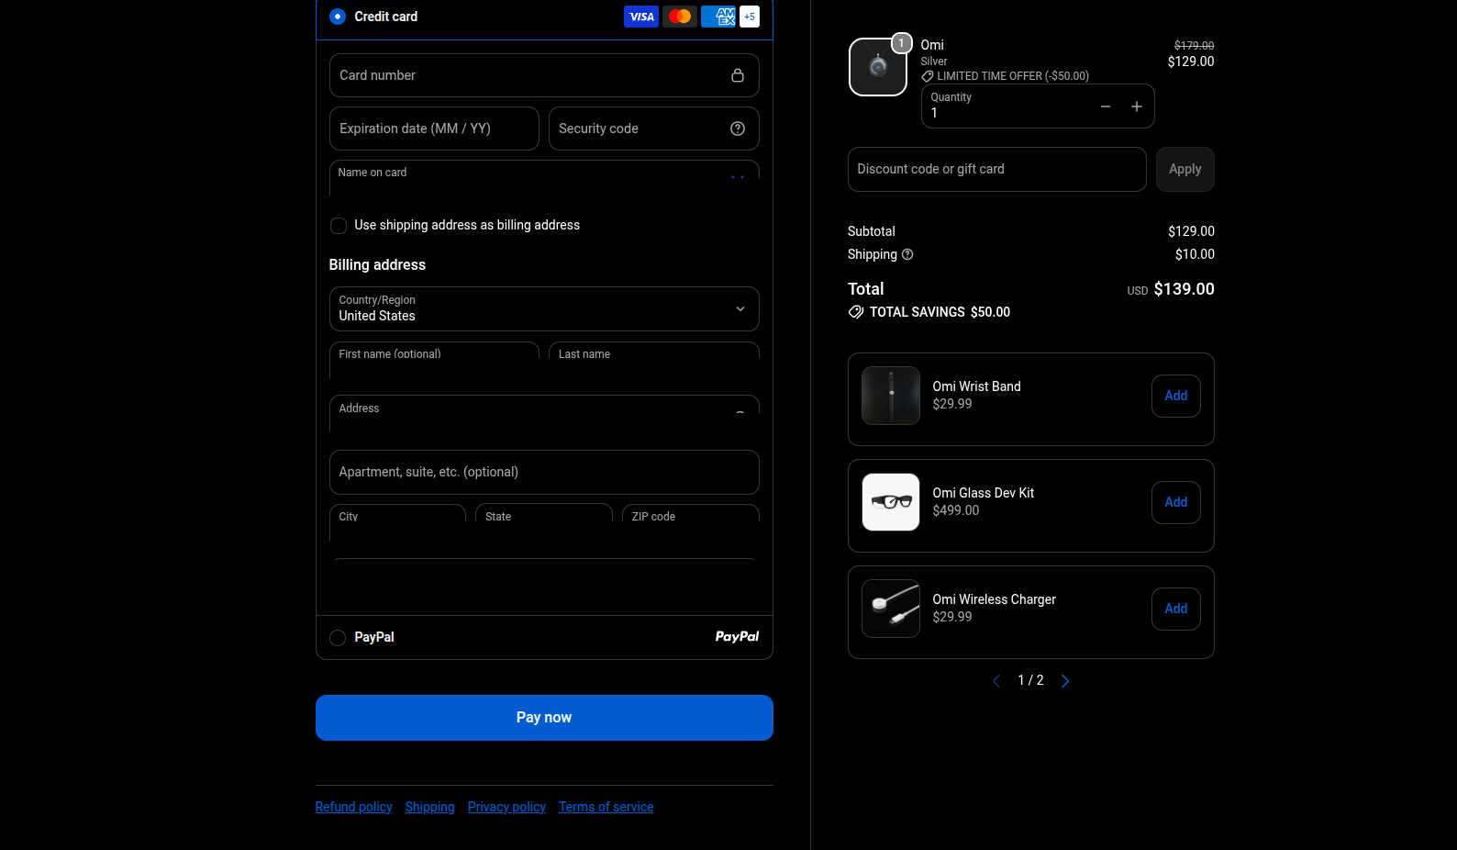Focus the Card number field
1457x850 pixels.
pos(544,75)
